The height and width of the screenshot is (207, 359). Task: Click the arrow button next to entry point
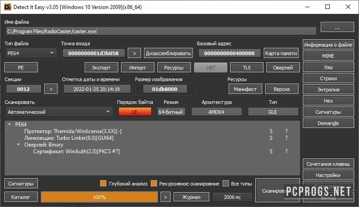(134, 53)
